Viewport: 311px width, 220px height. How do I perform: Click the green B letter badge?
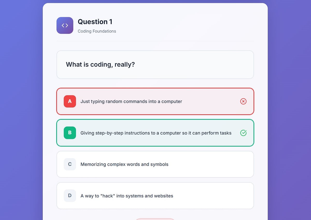coord(70,133)
